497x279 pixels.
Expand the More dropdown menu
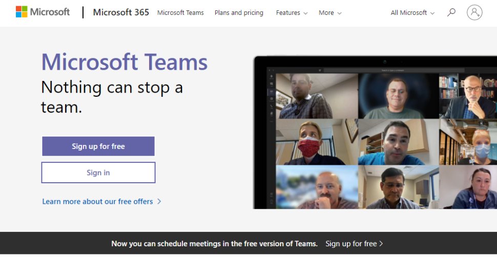[330, 13]
